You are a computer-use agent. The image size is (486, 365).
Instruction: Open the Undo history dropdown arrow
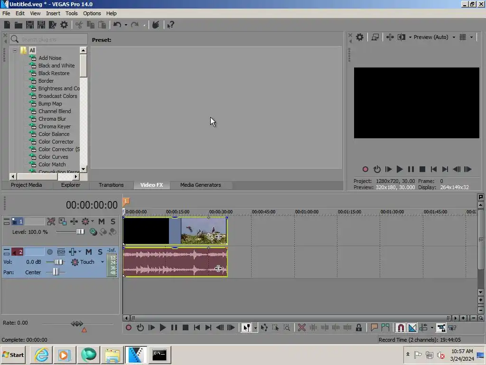126,25
